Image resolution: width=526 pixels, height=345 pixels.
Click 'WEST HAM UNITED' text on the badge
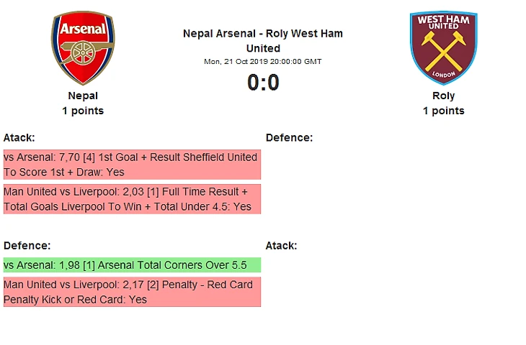443,22
